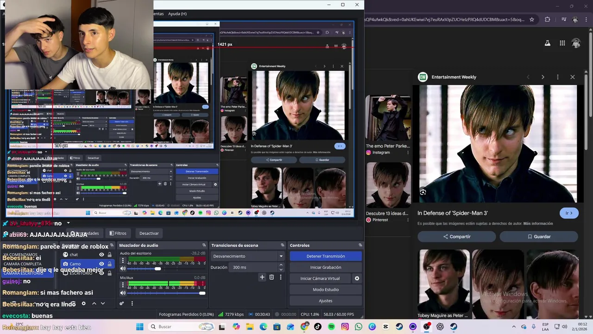Toggle visibility of the chat source
Screen dimensions: 593x334
101,255
